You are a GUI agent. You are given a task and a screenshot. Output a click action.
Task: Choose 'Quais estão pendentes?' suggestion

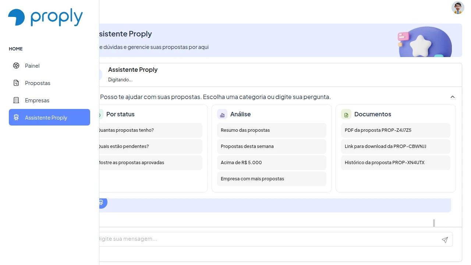[150, 146]
